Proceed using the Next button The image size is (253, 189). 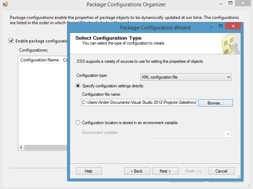[165, 171]
